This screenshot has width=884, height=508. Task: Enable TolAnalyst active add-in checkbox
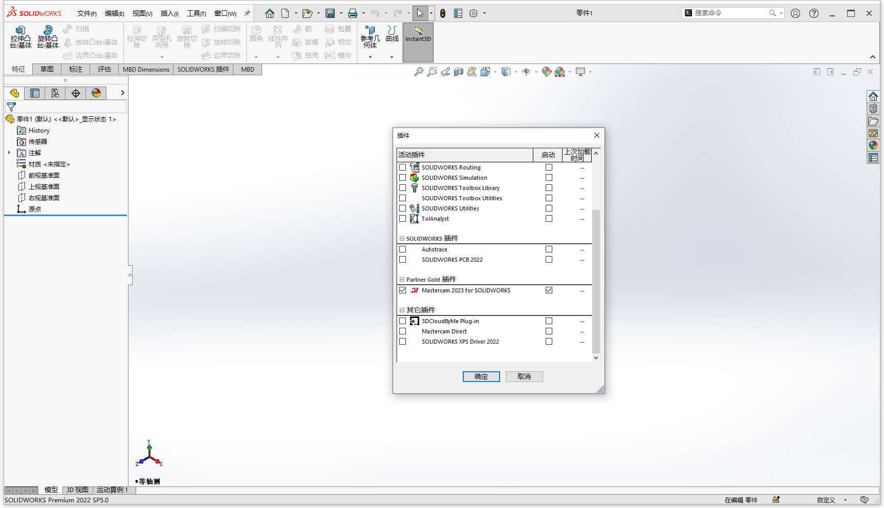point(403,219)
